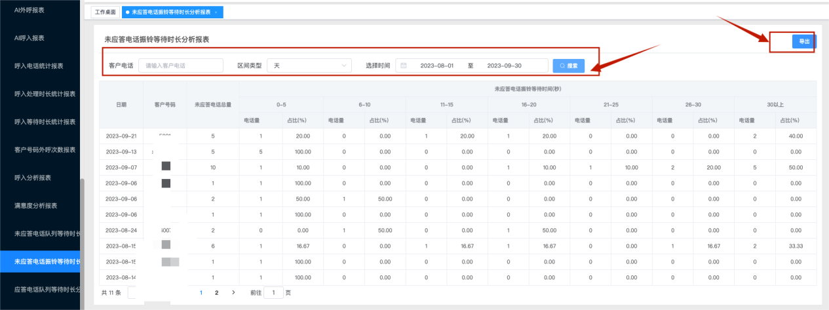Open 呼入电话统计报表 in the sidebar

tap(39, 66)
